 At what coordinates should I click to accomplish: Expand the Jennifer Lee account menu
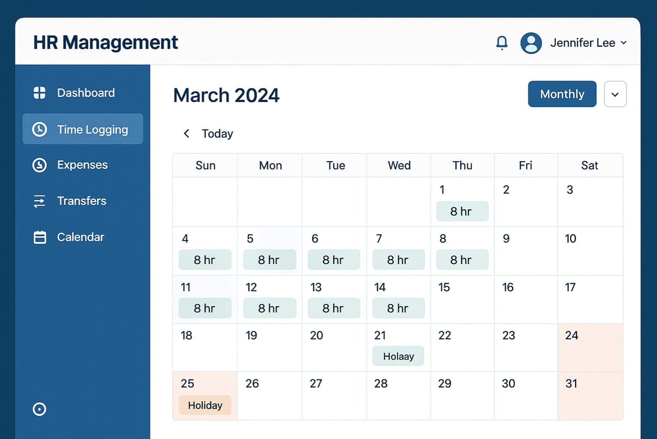click(624, 43)
